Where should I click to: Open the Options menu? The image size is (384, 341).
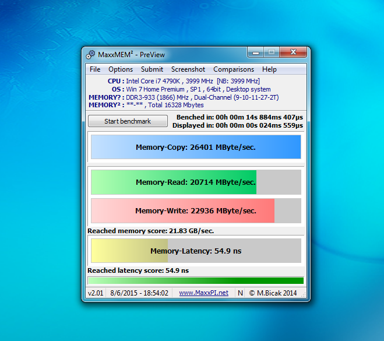pos(121,69)
